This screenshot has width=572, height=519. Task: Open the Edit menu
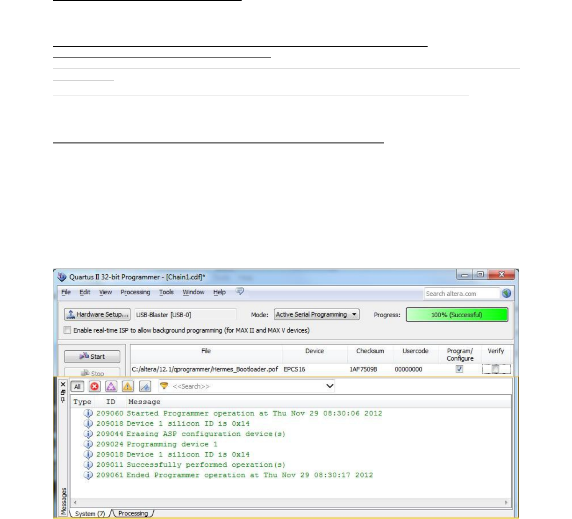click(85, 292)
